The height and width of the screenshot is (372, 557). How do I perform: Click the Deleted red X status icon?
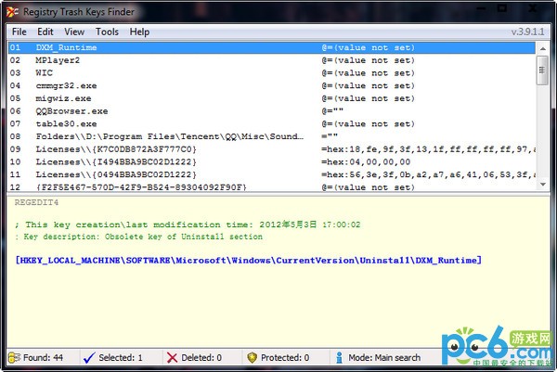pos(172,357)
